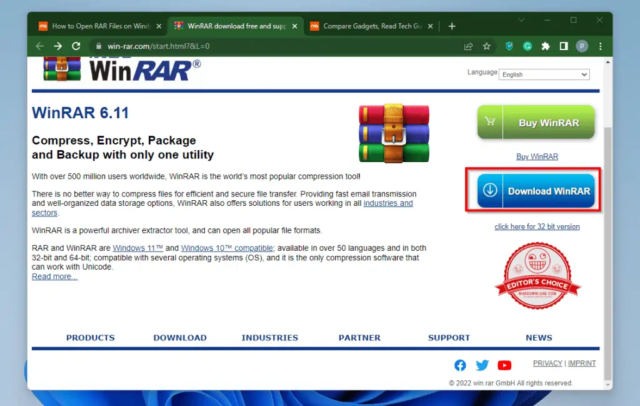Open WinRAR Twitter page icon
The width and height of the screenshot is (640, 406).
click(482, 365)
